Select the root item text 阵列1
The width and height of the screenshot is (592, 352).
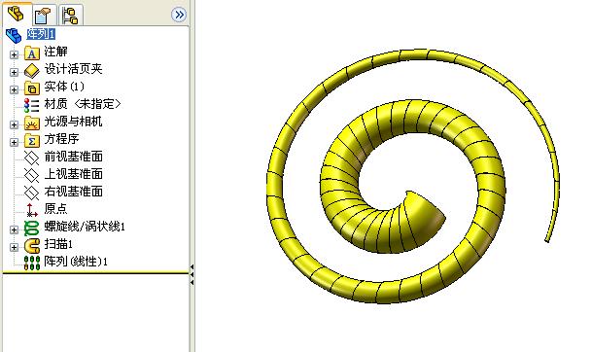41,34
